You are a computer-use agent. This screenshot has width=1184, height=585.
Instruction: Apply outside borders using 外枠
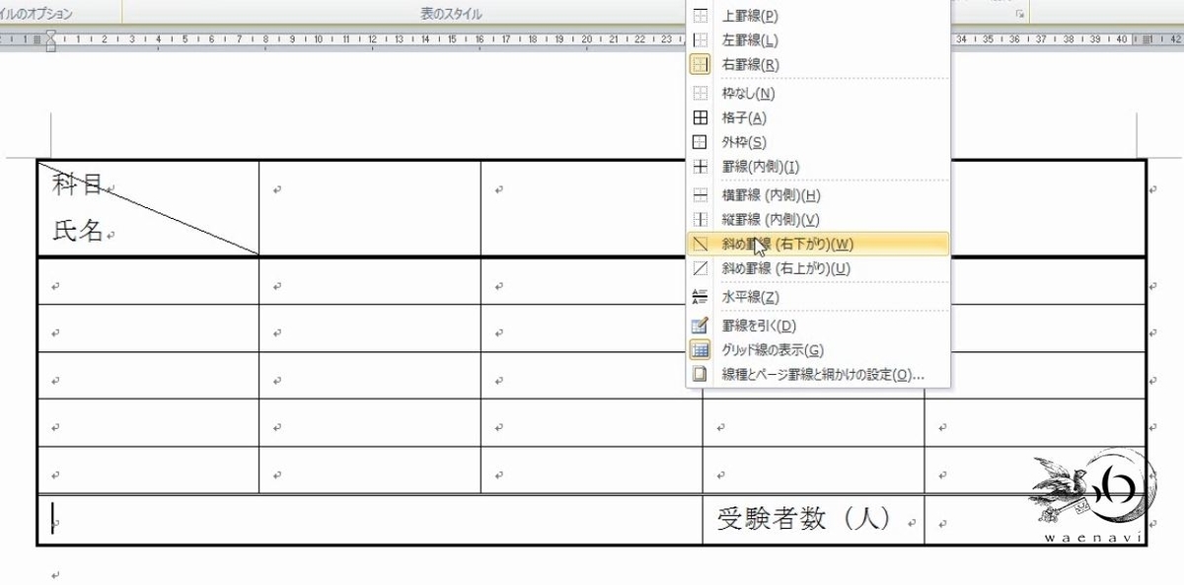coord(742,142)
